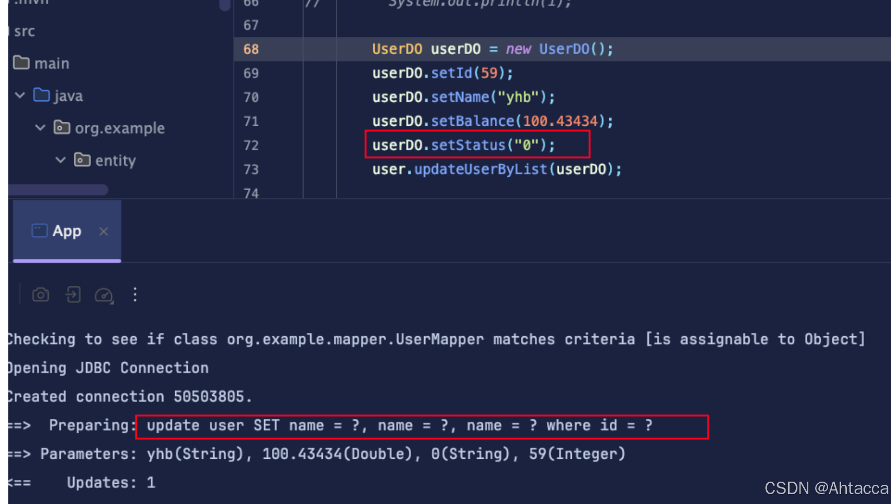
Task: Click the setName("yhb") line
Action: click(x=464, y=97)
